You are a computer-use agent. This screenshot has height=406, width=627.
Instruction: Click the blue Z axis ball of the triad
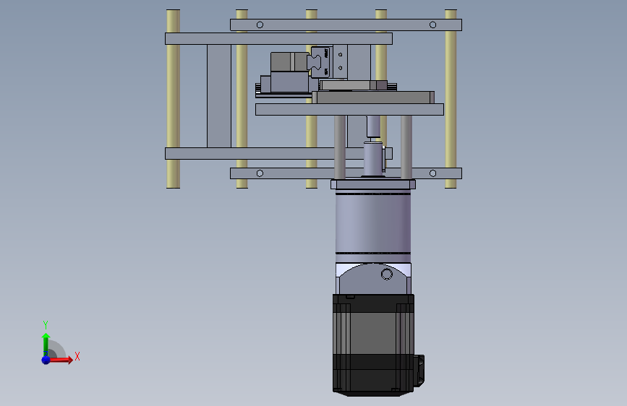(x=46, y=360)
